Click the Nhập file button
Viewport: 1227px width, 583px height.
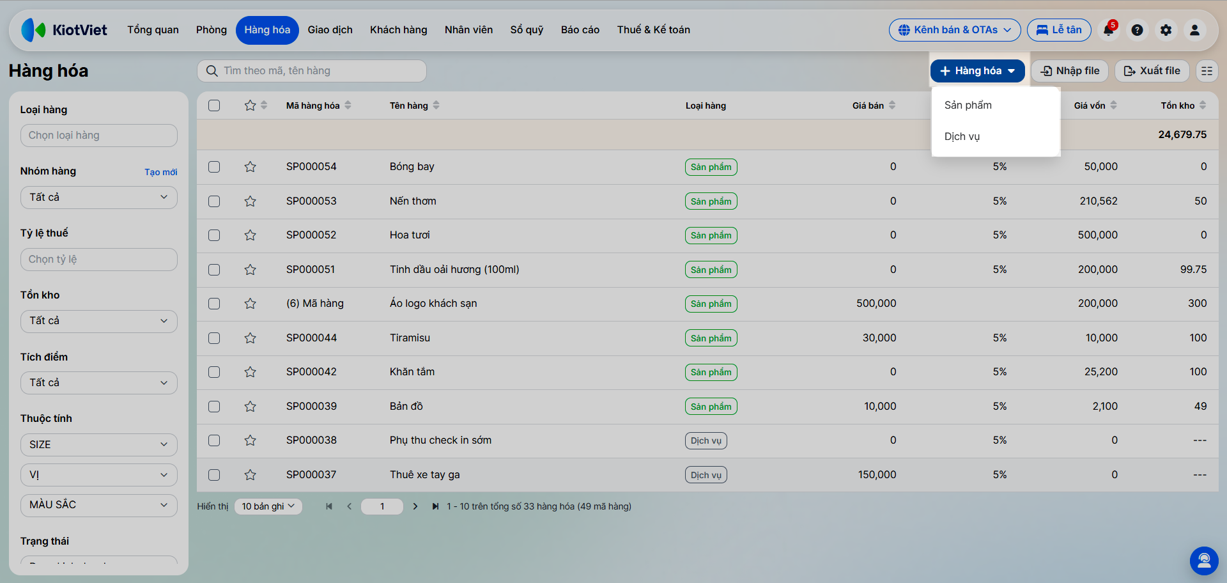[1070, 71]
